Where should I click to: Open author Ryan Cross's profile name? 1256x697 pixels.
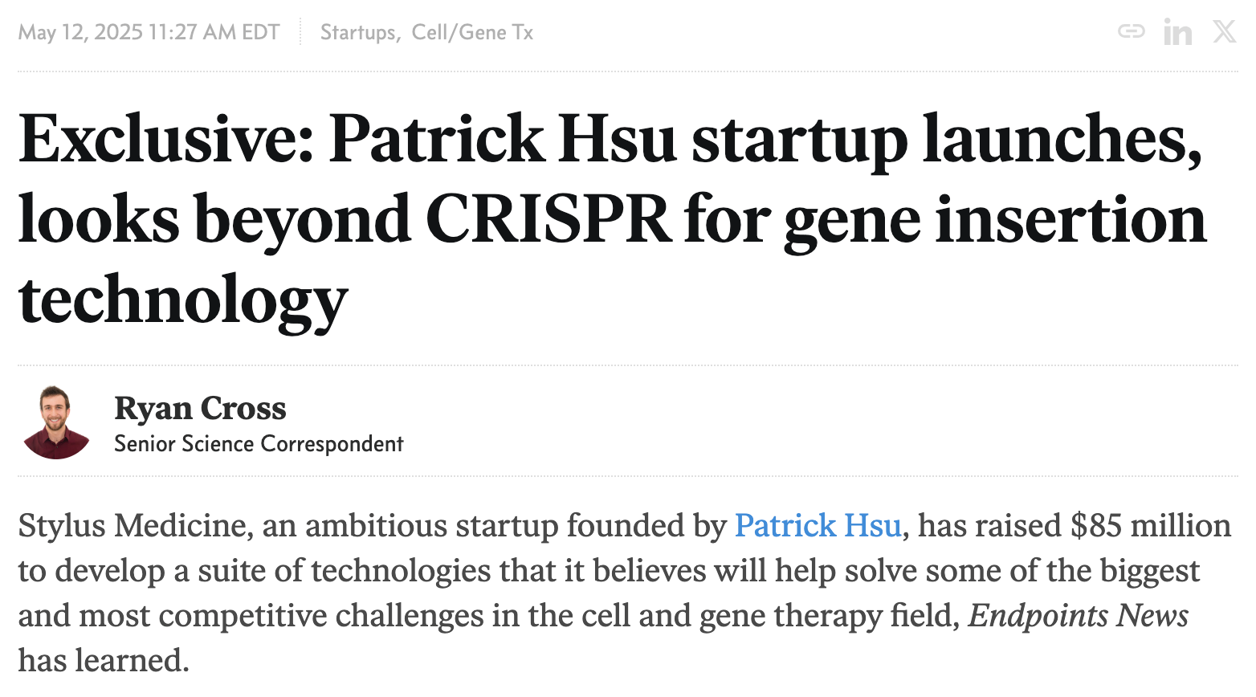tap(200, 408)
